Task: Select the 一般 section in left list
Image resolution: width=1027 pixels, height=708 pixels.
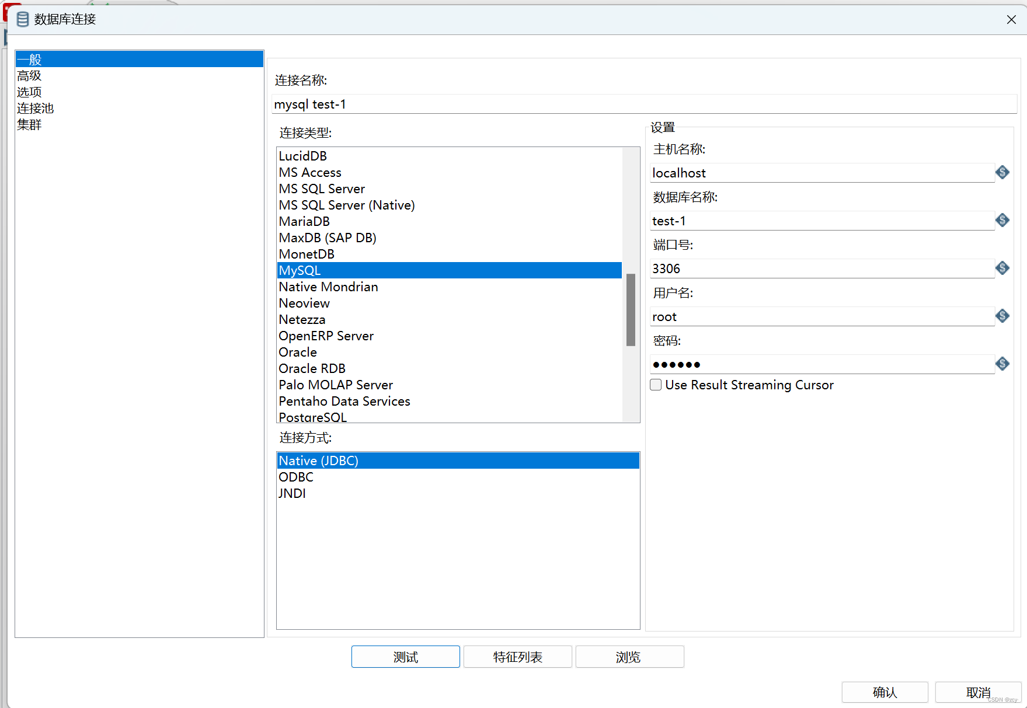Action: click(140, 59)
